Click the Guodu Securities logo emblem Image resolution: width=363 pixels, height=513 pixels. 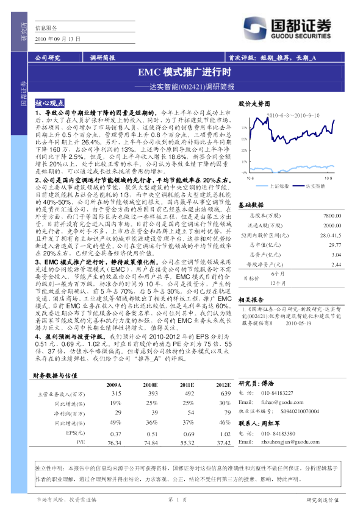[x=254, y=29]
